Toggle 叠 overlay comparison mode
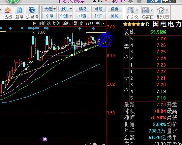 click(x=75, y=23)
